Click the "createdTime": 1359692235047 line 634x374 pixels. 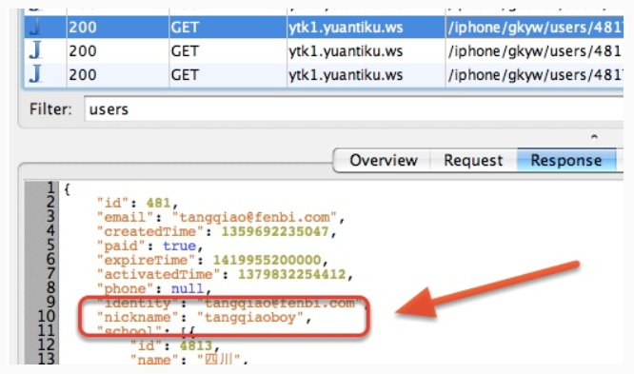coord(217,231)
